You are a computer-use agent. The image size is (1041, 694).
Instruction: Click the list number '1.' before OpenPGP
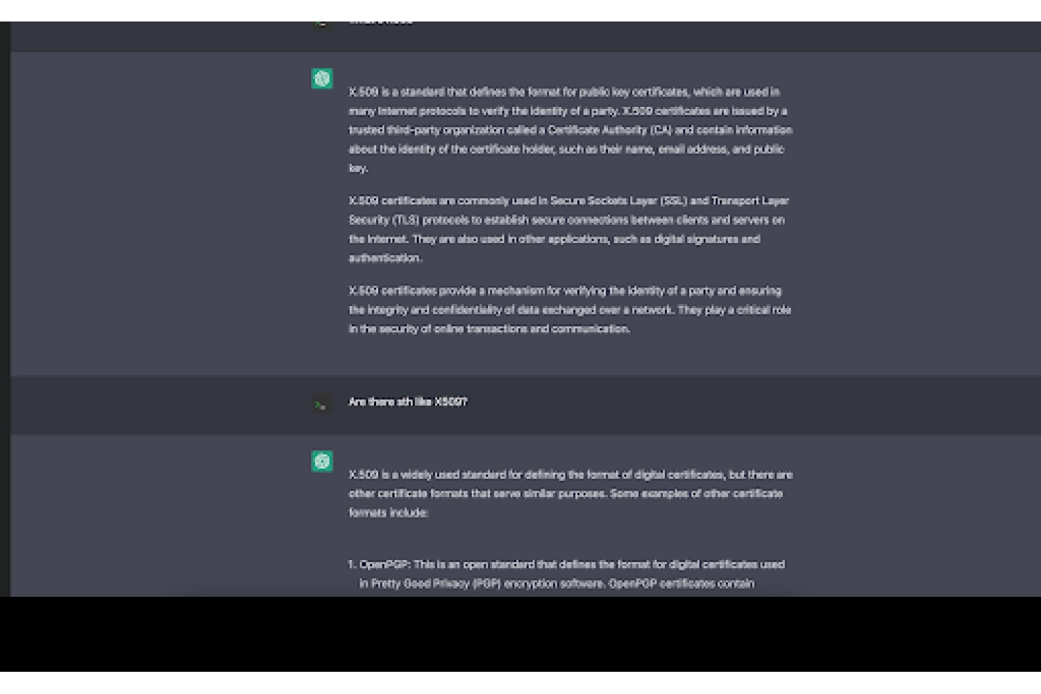[x=353, y=564]
